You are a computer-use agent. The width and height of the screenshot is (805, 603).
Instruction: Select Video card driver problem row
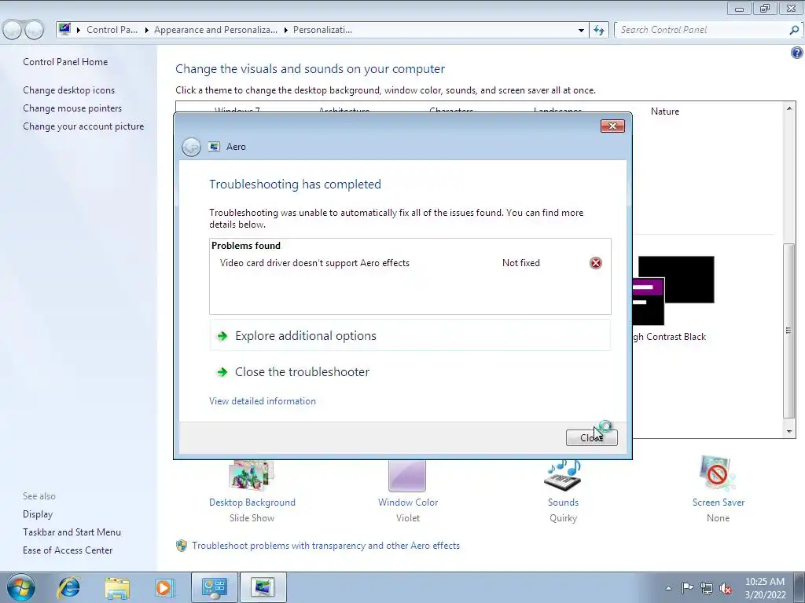(x=410, y=263)
